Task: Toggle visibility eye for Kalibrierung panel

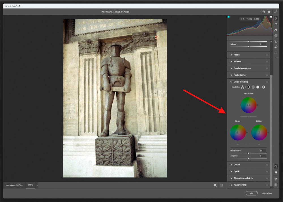Action: [267, 185]
